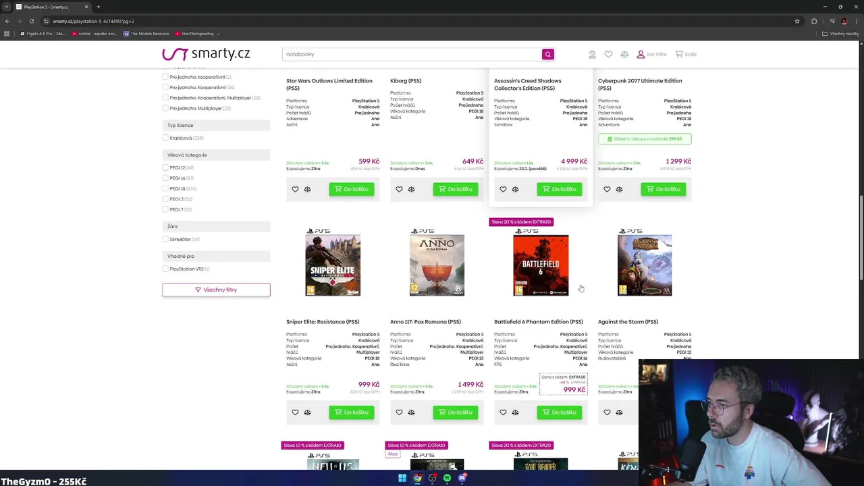Add Kiborg to comparison

411,190
